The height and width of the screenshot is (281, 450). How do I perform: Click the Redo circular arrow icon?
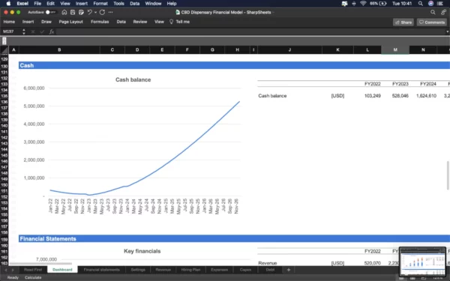102,12
